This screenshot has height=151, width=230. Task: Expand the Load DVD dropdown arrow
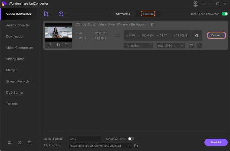click(x=66, y=14)
